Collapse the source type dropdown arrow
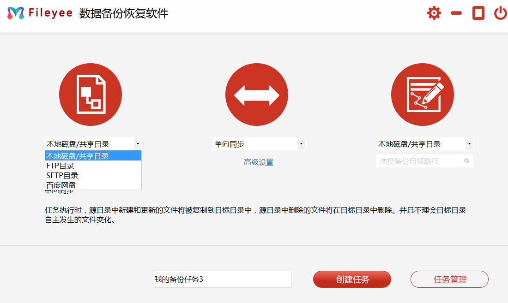 coord(137,144)
